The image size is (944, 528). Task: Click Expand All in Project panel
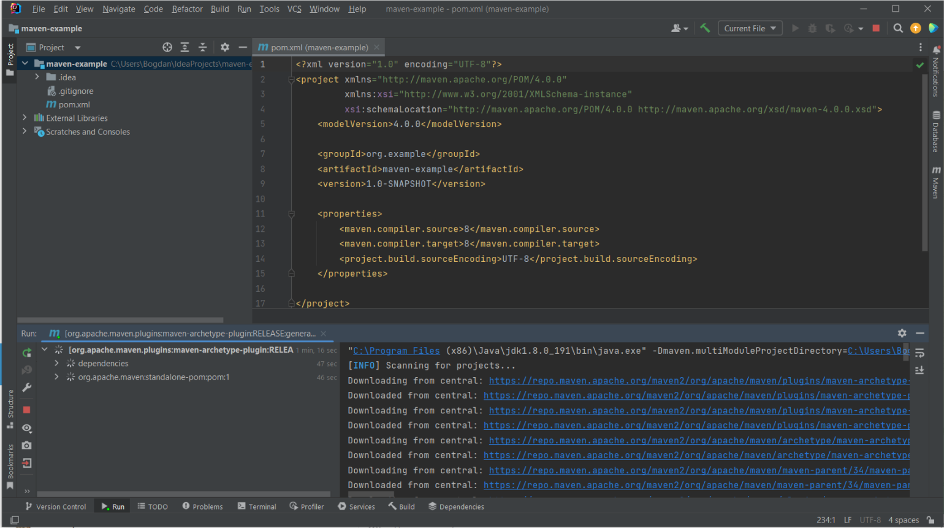(185, 47)
